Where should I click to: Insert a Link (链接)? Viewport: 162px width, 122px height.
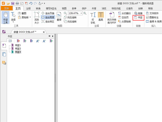pyautogui.click(x=139, y=13)
